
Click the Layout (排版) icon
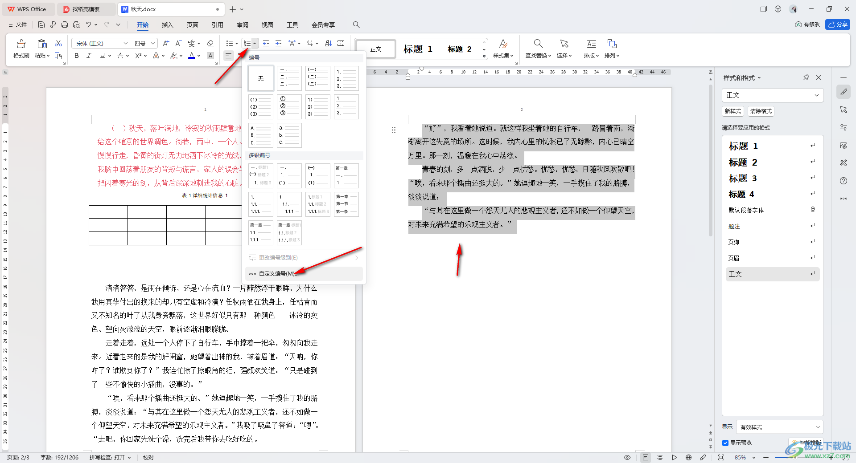(x=591, y=44)
